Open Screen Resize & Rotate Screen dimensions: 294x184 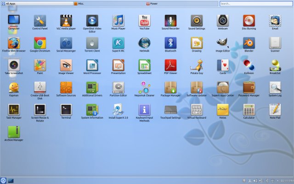pyautogui.click(x=40, y=110)
